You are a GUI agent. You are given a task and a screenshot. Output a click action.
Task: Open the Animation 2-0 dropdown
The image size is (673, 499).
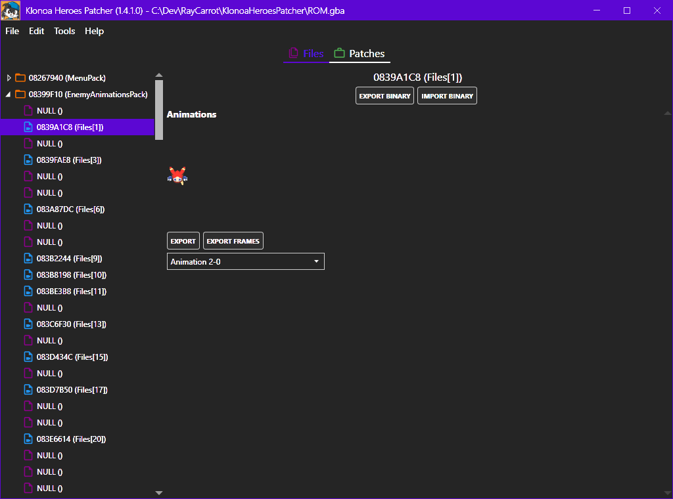[246, 261]
